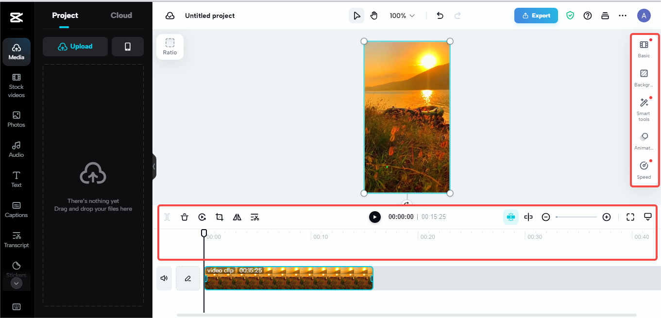Open the Stickers panel

pyautogui.click(x=17, y=268)
